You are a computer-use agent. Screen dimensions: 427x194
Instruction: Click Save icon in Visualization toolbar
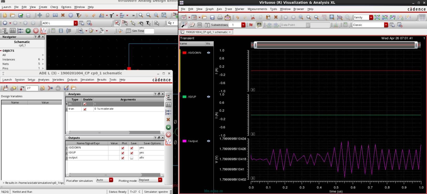tap(212, 17)
